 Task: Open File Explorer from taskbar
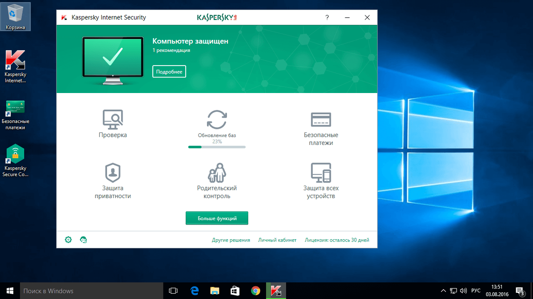(x=215, y=291)
